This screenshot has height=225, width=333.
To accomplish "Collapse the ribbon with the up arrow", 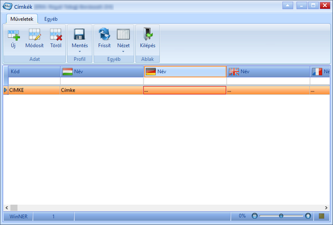I will [288, 6].
